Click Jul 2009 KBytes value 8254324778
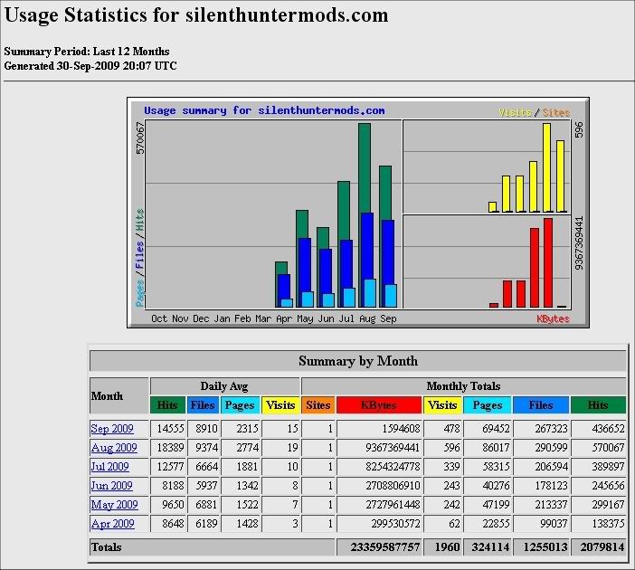This screenshot has height=570, width=635. [393, 467]
